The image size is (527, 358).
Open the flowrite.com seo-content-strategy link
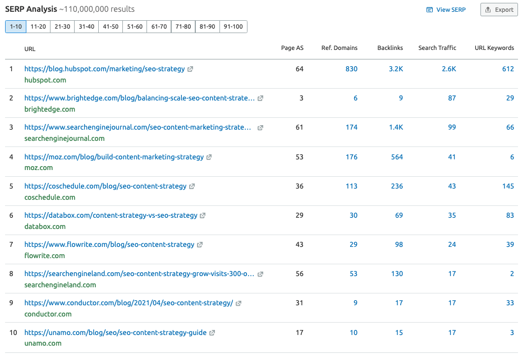tap(109, 245)
